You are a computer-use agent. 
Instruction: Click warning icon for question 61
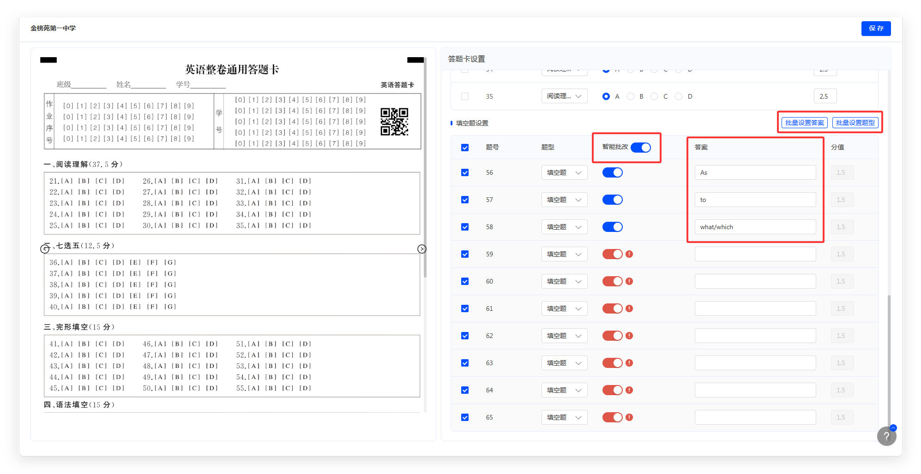click(629, 308)
